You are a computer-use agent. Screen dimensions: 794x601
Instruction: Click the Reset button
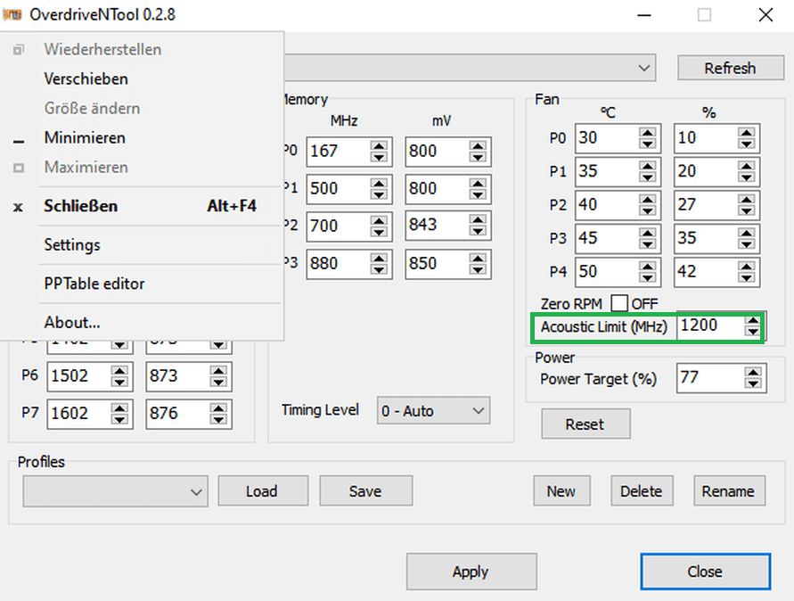[585, 424]
